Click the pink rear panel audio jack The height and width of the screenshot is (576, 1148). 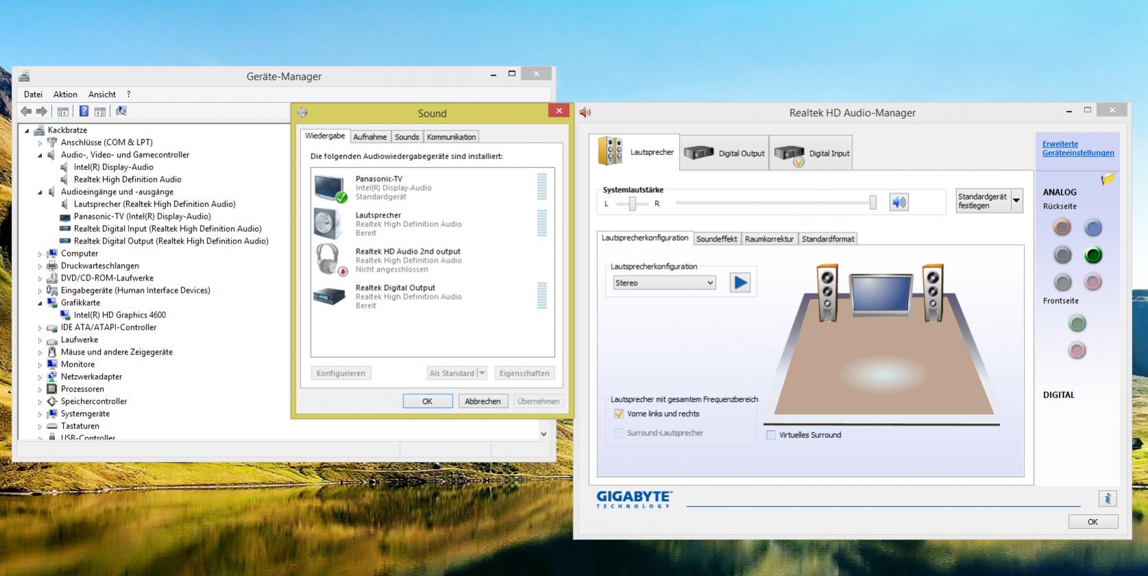click(x=1093, y=282)
